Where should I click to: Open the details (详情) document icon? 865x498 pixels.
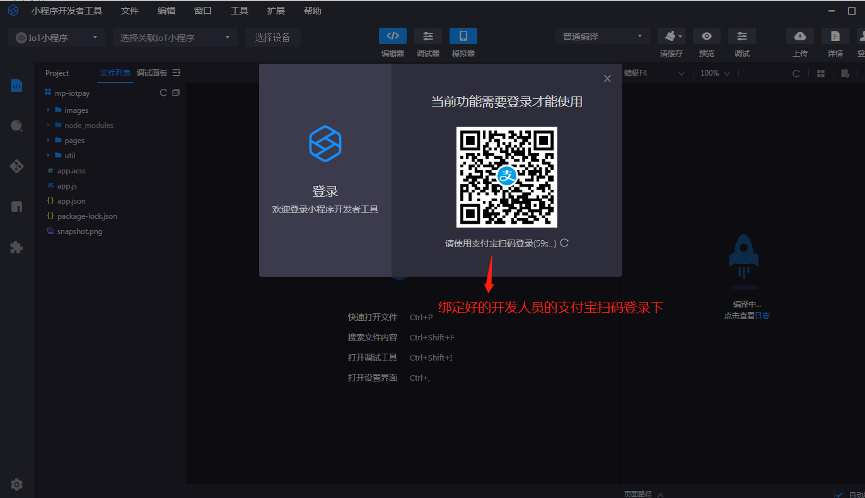tap(835, 36)
